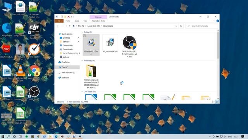Open Time Doctor desktop shortcut
This screenshot has width=248, height=139.
34,51
